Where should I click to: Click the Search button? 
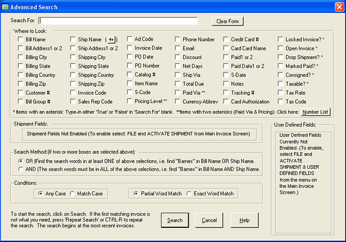coord(175,220)
